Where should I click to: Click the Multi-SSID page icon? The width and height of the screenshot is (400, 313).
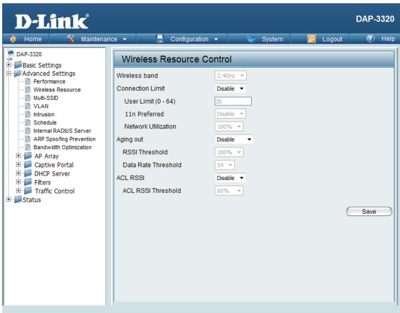[28, 98]
